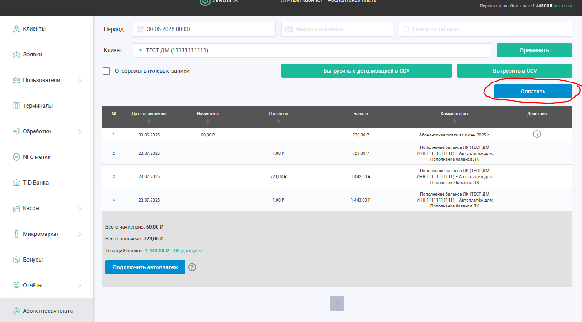Click the Обработки sidebar icon
582x322 pixels.
(16, 131)
